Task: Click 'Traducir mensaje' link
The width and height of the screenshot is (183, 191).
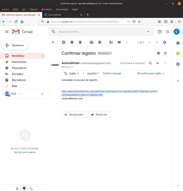Action: tap(112, 74)
